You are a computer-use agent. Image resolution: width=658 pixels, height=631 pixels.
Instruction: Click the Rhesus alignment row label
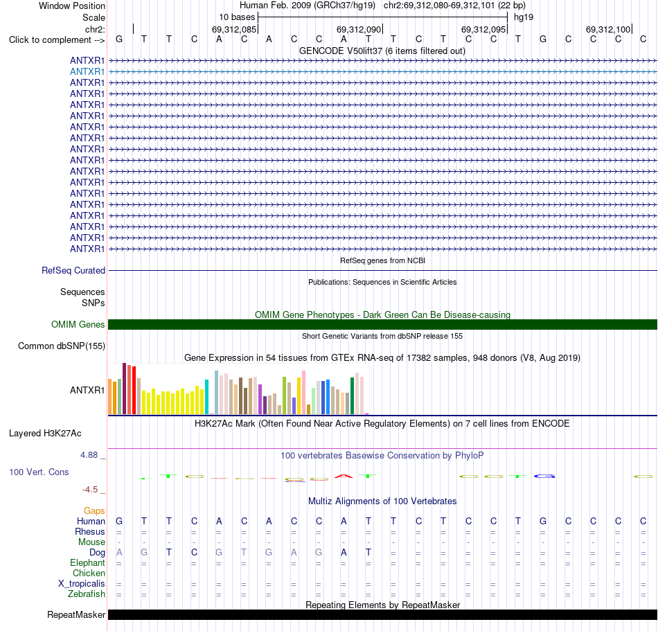(90, 531)
